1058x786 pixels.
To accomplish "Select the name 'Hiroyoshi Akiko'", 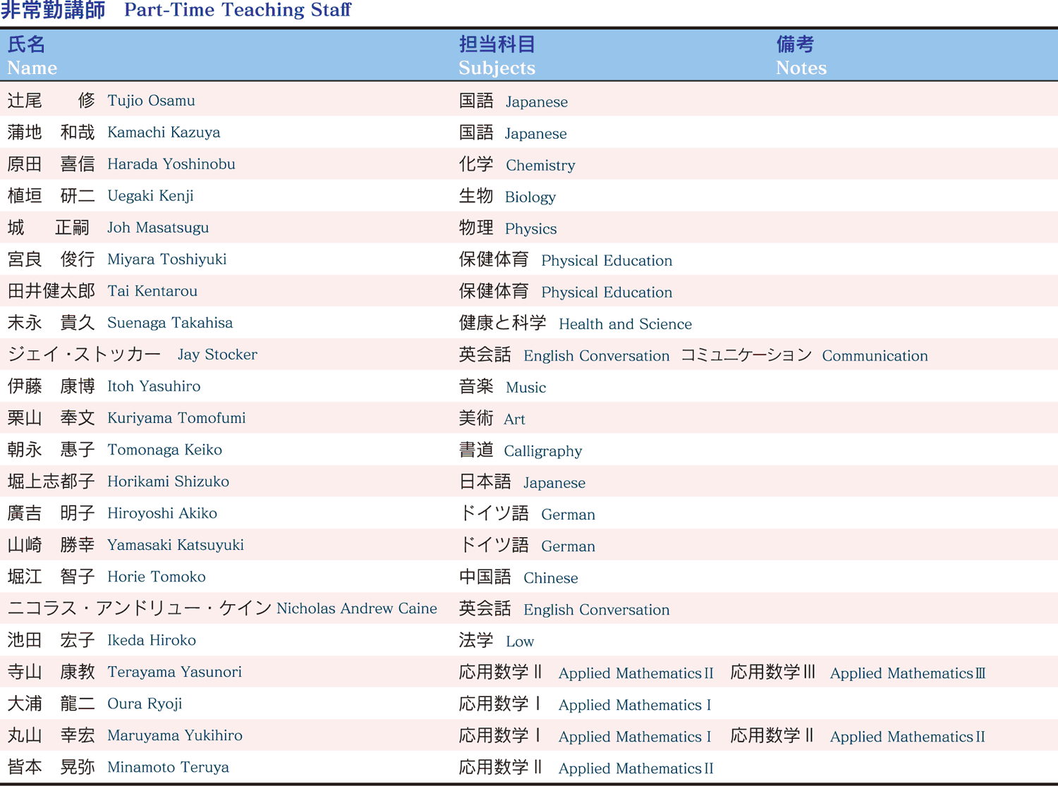I will point(162,512).
